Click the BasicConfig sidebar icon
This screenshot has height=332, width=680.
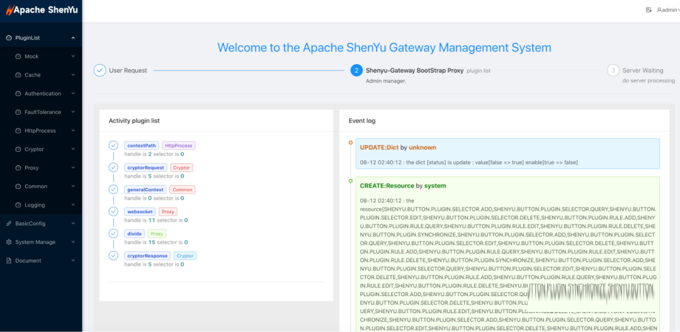[x=9, y=224]
